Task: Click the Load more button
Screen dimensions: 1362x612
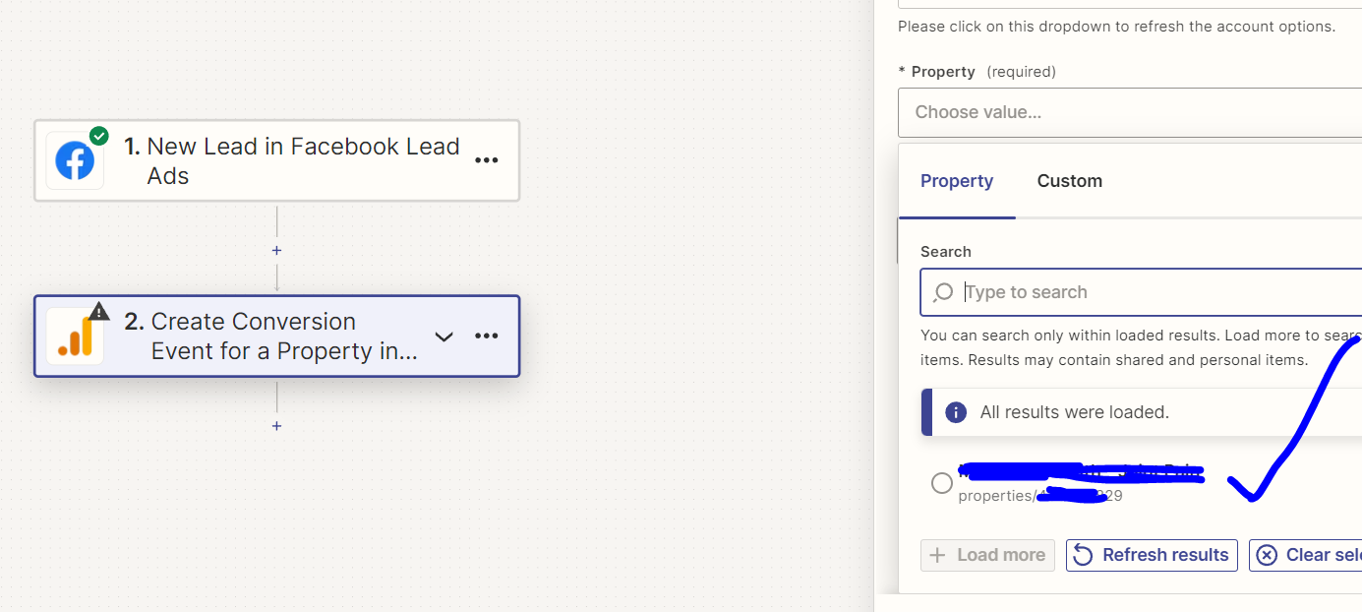Action: (987, 555)
